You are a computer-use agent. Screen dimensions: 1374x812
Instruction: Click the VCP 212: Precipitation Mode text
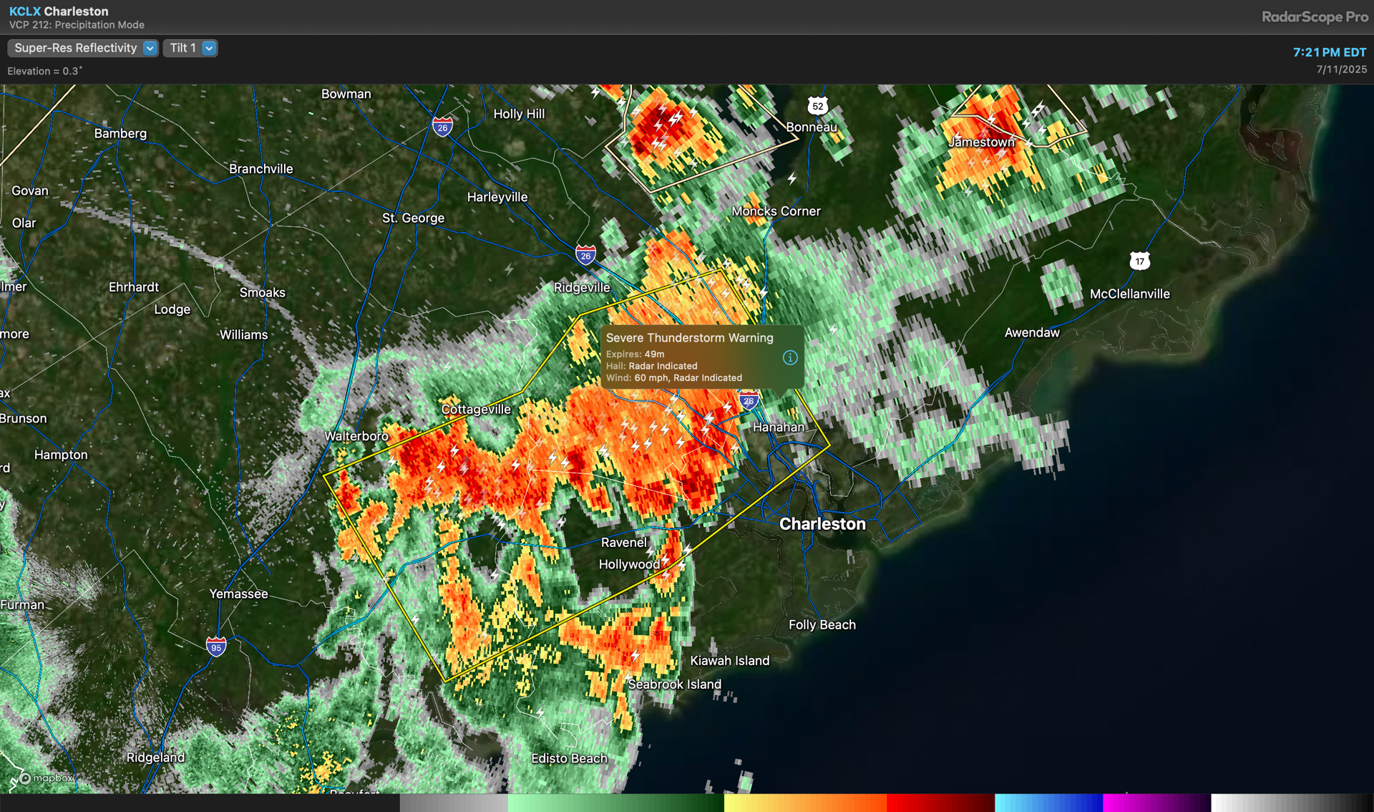77,25
